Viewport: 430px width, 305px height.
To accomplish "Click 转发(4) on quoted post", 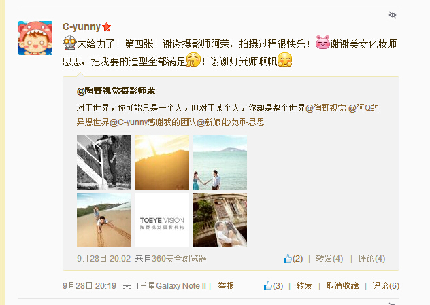I will [329, 259].
